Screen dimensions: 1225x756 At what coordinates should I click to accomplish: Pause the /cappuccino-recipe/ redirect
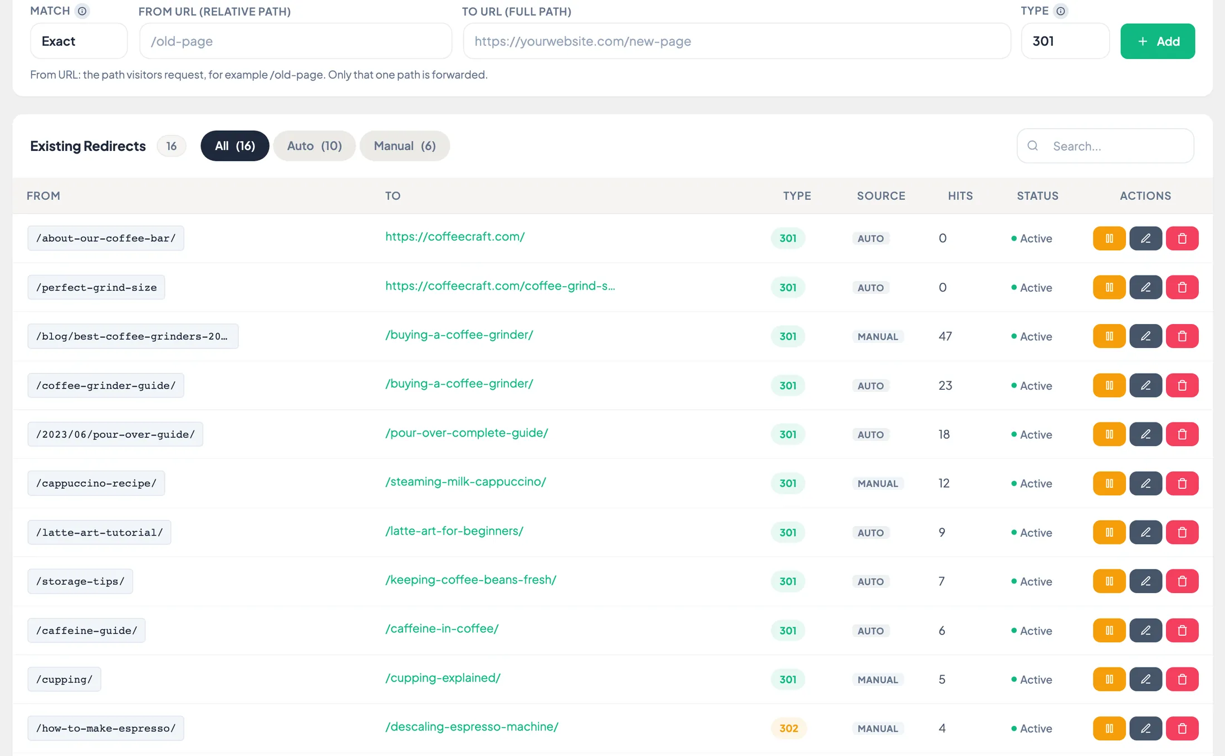[1109, 483]
